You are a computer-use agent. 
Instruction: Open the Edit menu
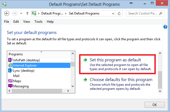[16, 22]
